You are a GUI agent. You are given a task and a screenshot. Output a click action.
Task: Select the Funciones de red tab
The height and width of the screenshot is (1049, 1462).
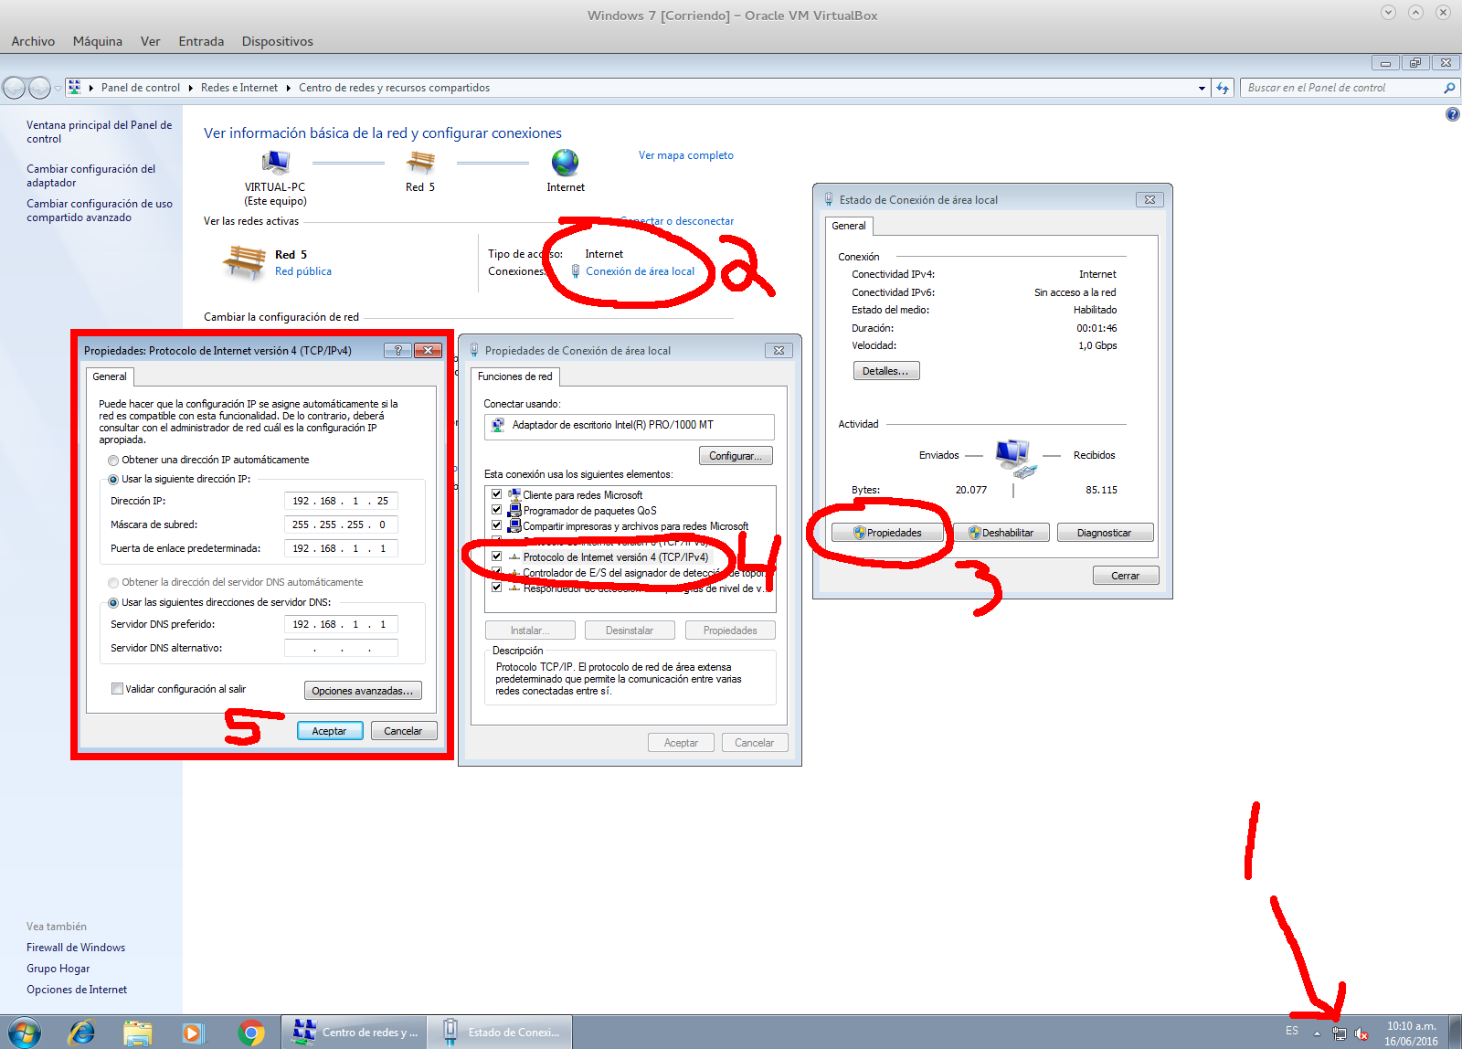[x=515, y=376]
